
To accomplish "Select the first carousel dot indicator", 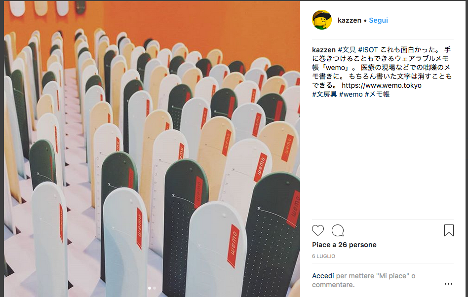I will click(x=150, y=288).
